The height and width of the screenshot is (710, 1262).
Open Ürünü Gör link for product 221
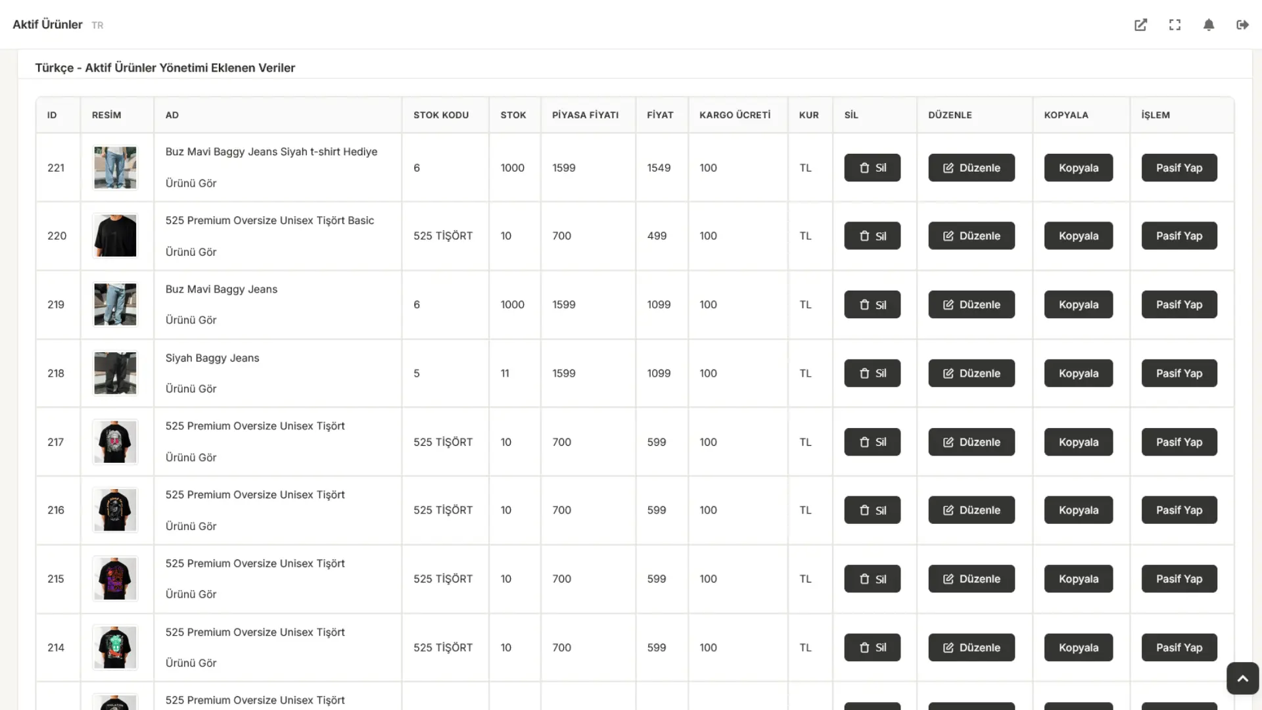[191, 183]
